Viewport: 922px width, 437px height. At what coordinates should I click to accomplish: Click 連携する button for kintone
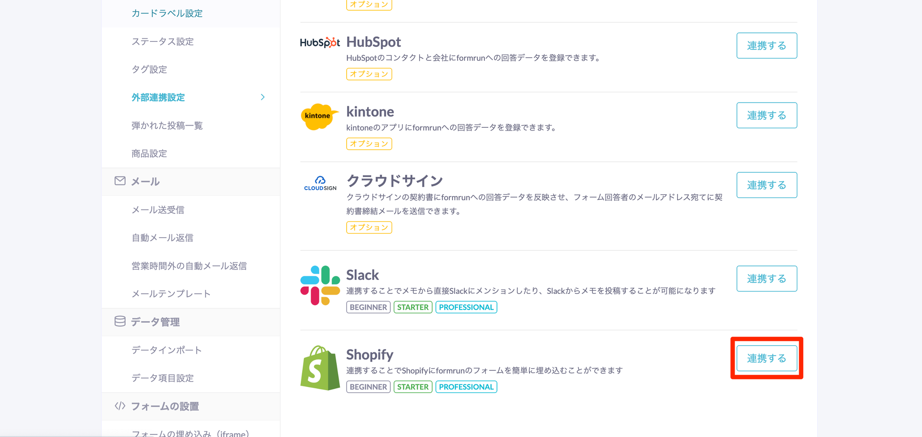pyautogui.click(x=766, y=115)
